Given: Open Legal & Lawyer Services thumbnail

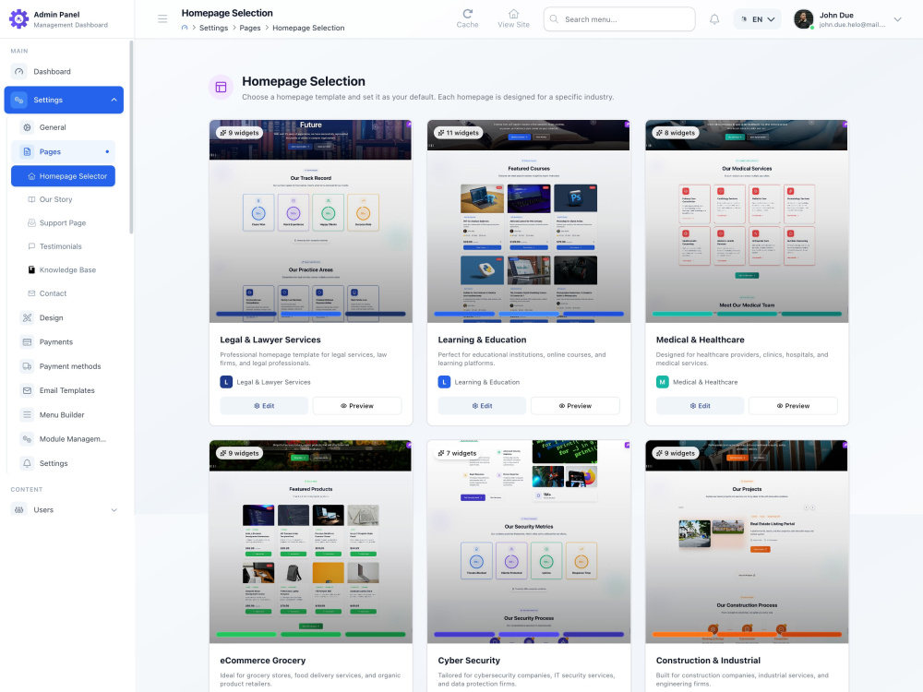Looking at the screenshot, I should click(311, 221).
